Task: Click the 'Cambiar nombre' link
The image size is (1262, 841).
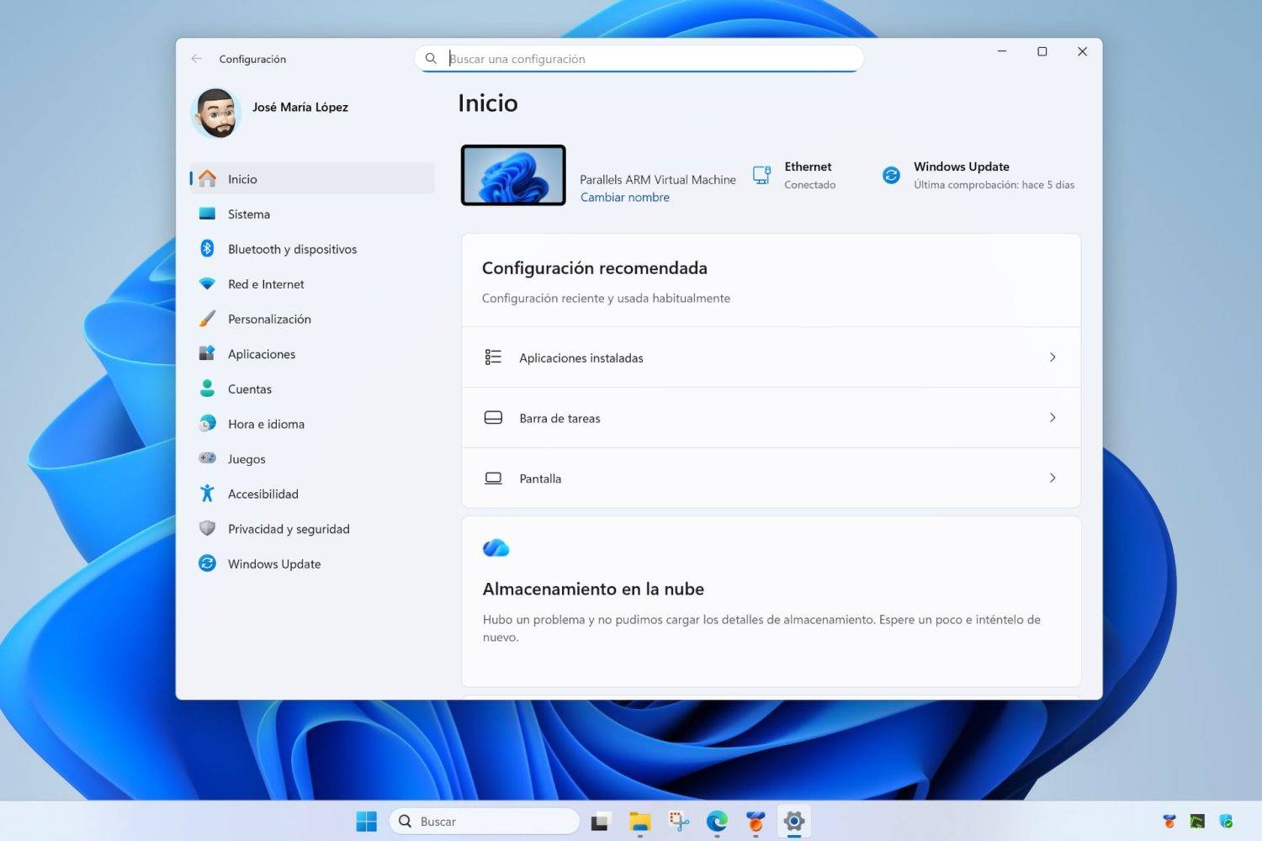Action: pyautogui.click(x=625, y=198)
